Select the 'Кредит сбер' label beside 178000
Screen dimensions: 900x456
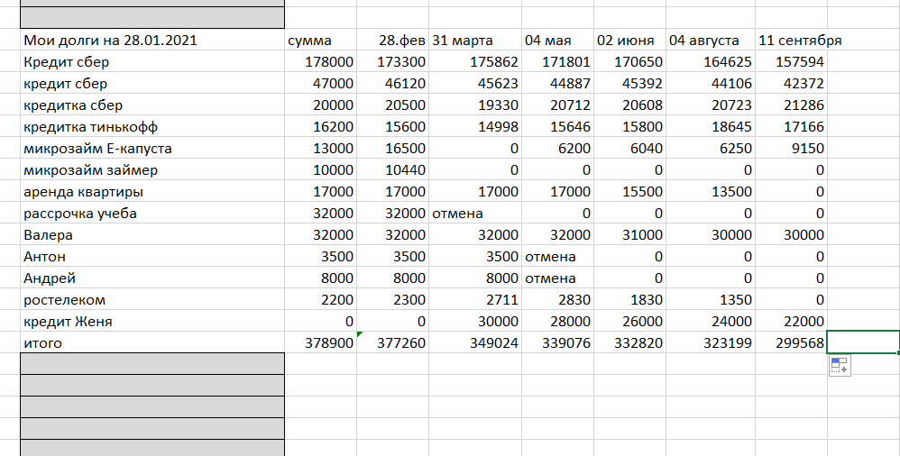[x=152, y=61]
